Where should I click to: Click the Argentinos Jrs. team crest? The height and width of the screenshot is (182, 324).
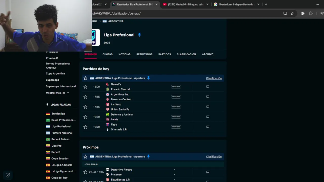[x=108, y=94]
